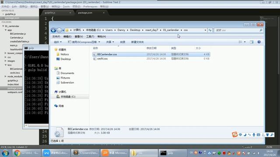Click the 01_canlendar breadcrumb segment

click(x=171, y=30)
